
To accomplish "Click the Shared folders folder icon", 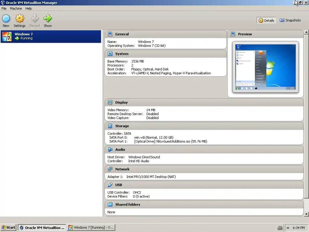I will tap(110, 205).
